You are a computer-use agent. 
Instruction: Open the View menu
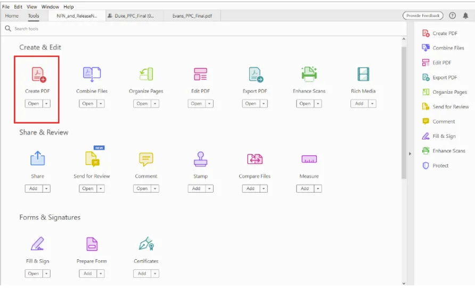[x=31, y=6]
